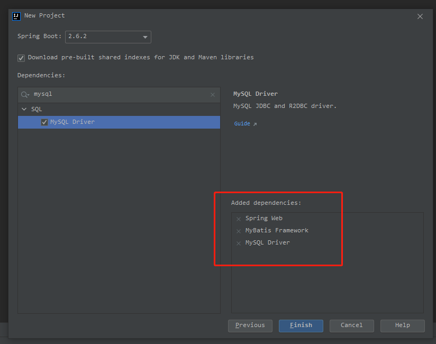
Task: Uncheck the MySQL Driver checkbox
Action: [x=44, y=122]
